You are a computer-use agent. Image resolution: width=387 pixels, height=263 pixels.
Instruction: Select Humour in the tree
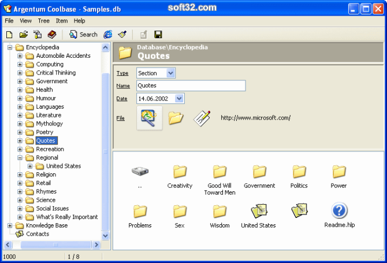tap(46, 98)
